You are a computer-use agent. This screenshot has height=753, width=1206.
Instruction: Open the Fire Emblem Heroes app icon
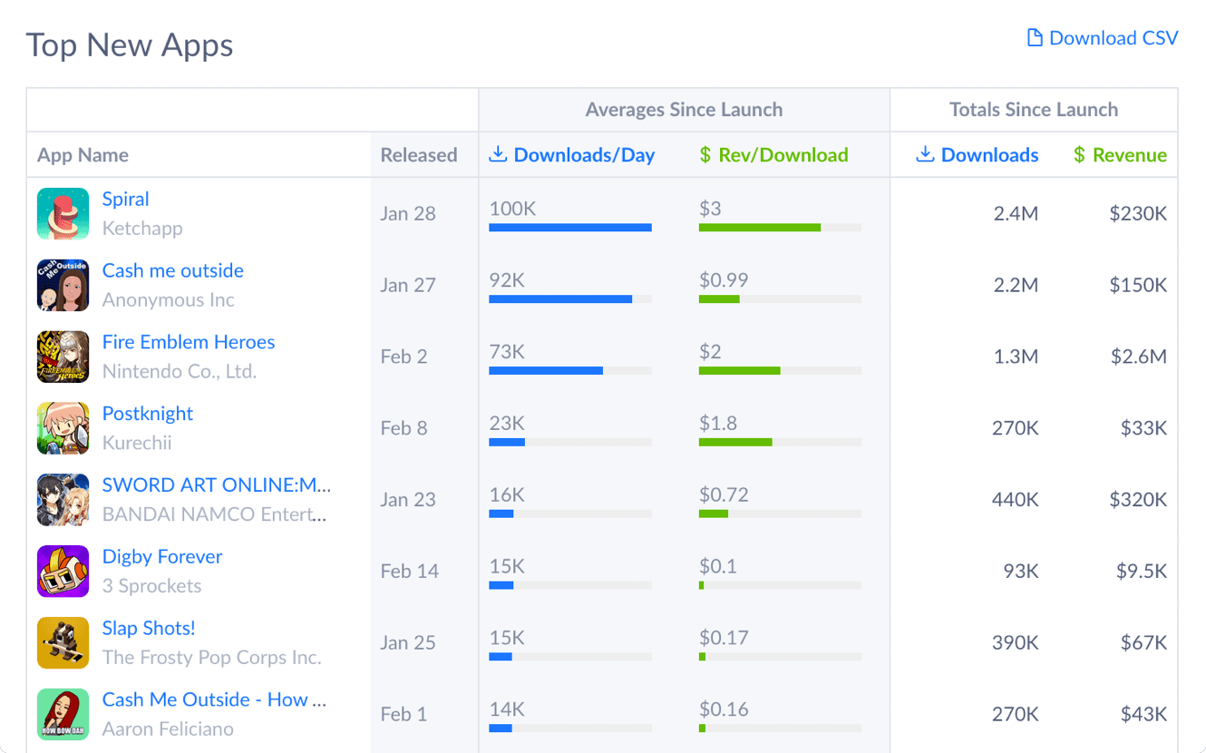click(x=63, y=357)
